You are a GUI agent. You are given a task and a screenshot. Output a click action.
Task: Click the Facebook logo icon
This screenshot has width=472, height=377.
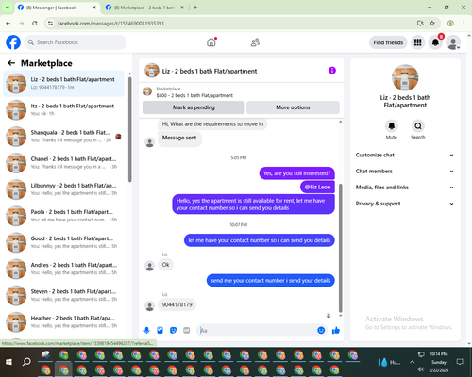pyautogui.click(x=13, y=42)
